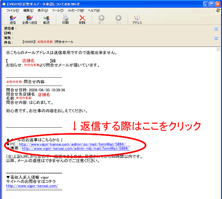Open the ツール(T) menu
The width and height of the screenshot is (222, 199).
pos(58,11)
